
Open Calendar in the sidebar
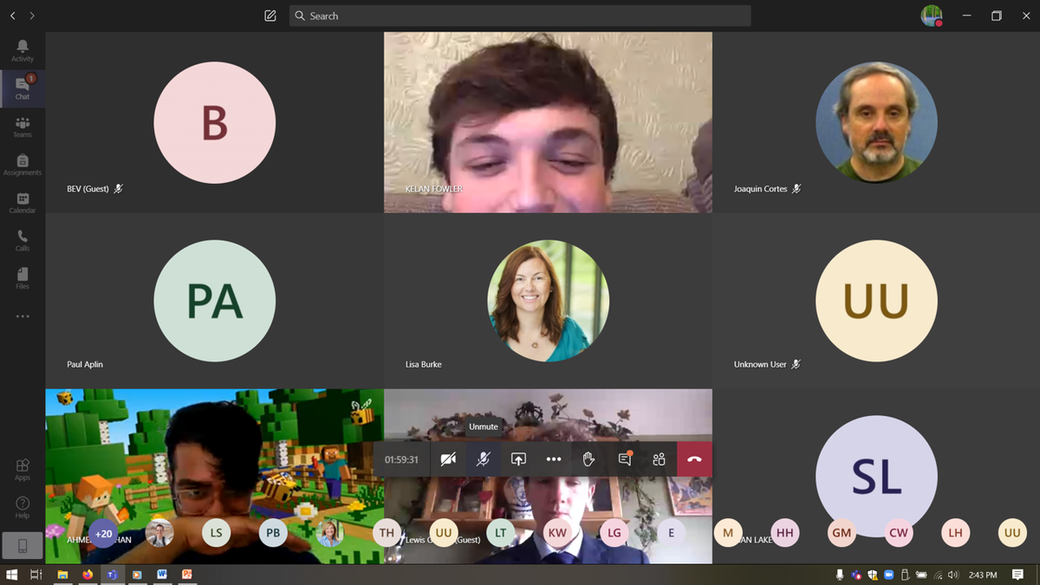pos(23,203)
